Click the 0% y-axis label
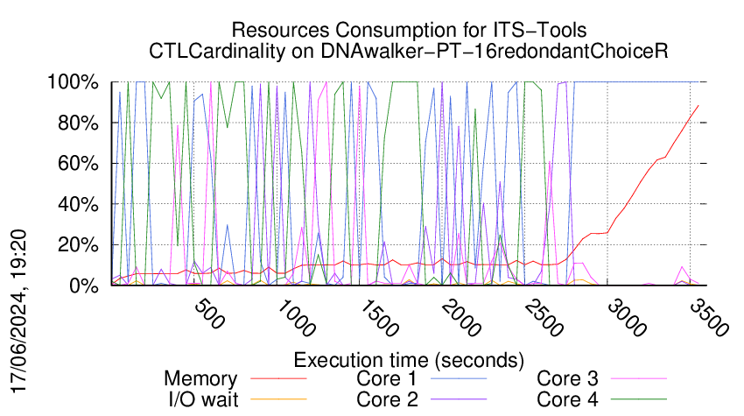744x416 pixels. coord(84,286)
